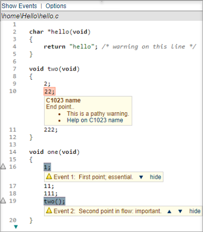The height and width of the screenshot is (232, 203).
Task: Select the highlighted '22;' warning statement
Action: pos(49,91)
